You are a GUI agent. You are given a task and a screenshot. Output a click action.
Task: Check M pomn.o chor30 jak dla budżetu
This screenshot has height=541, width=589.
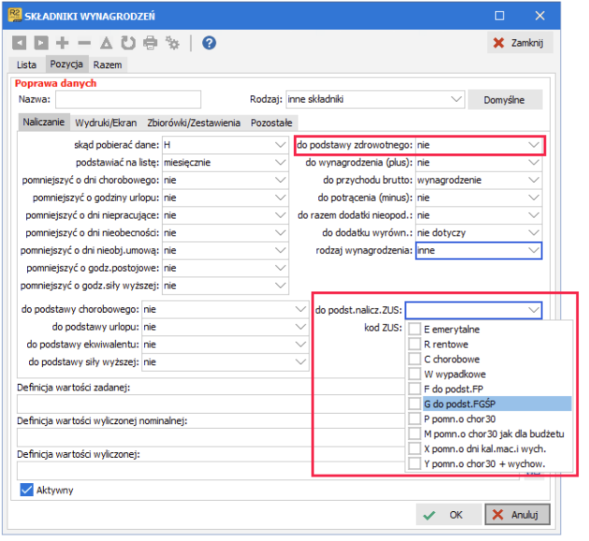click(x=415, y=433)
